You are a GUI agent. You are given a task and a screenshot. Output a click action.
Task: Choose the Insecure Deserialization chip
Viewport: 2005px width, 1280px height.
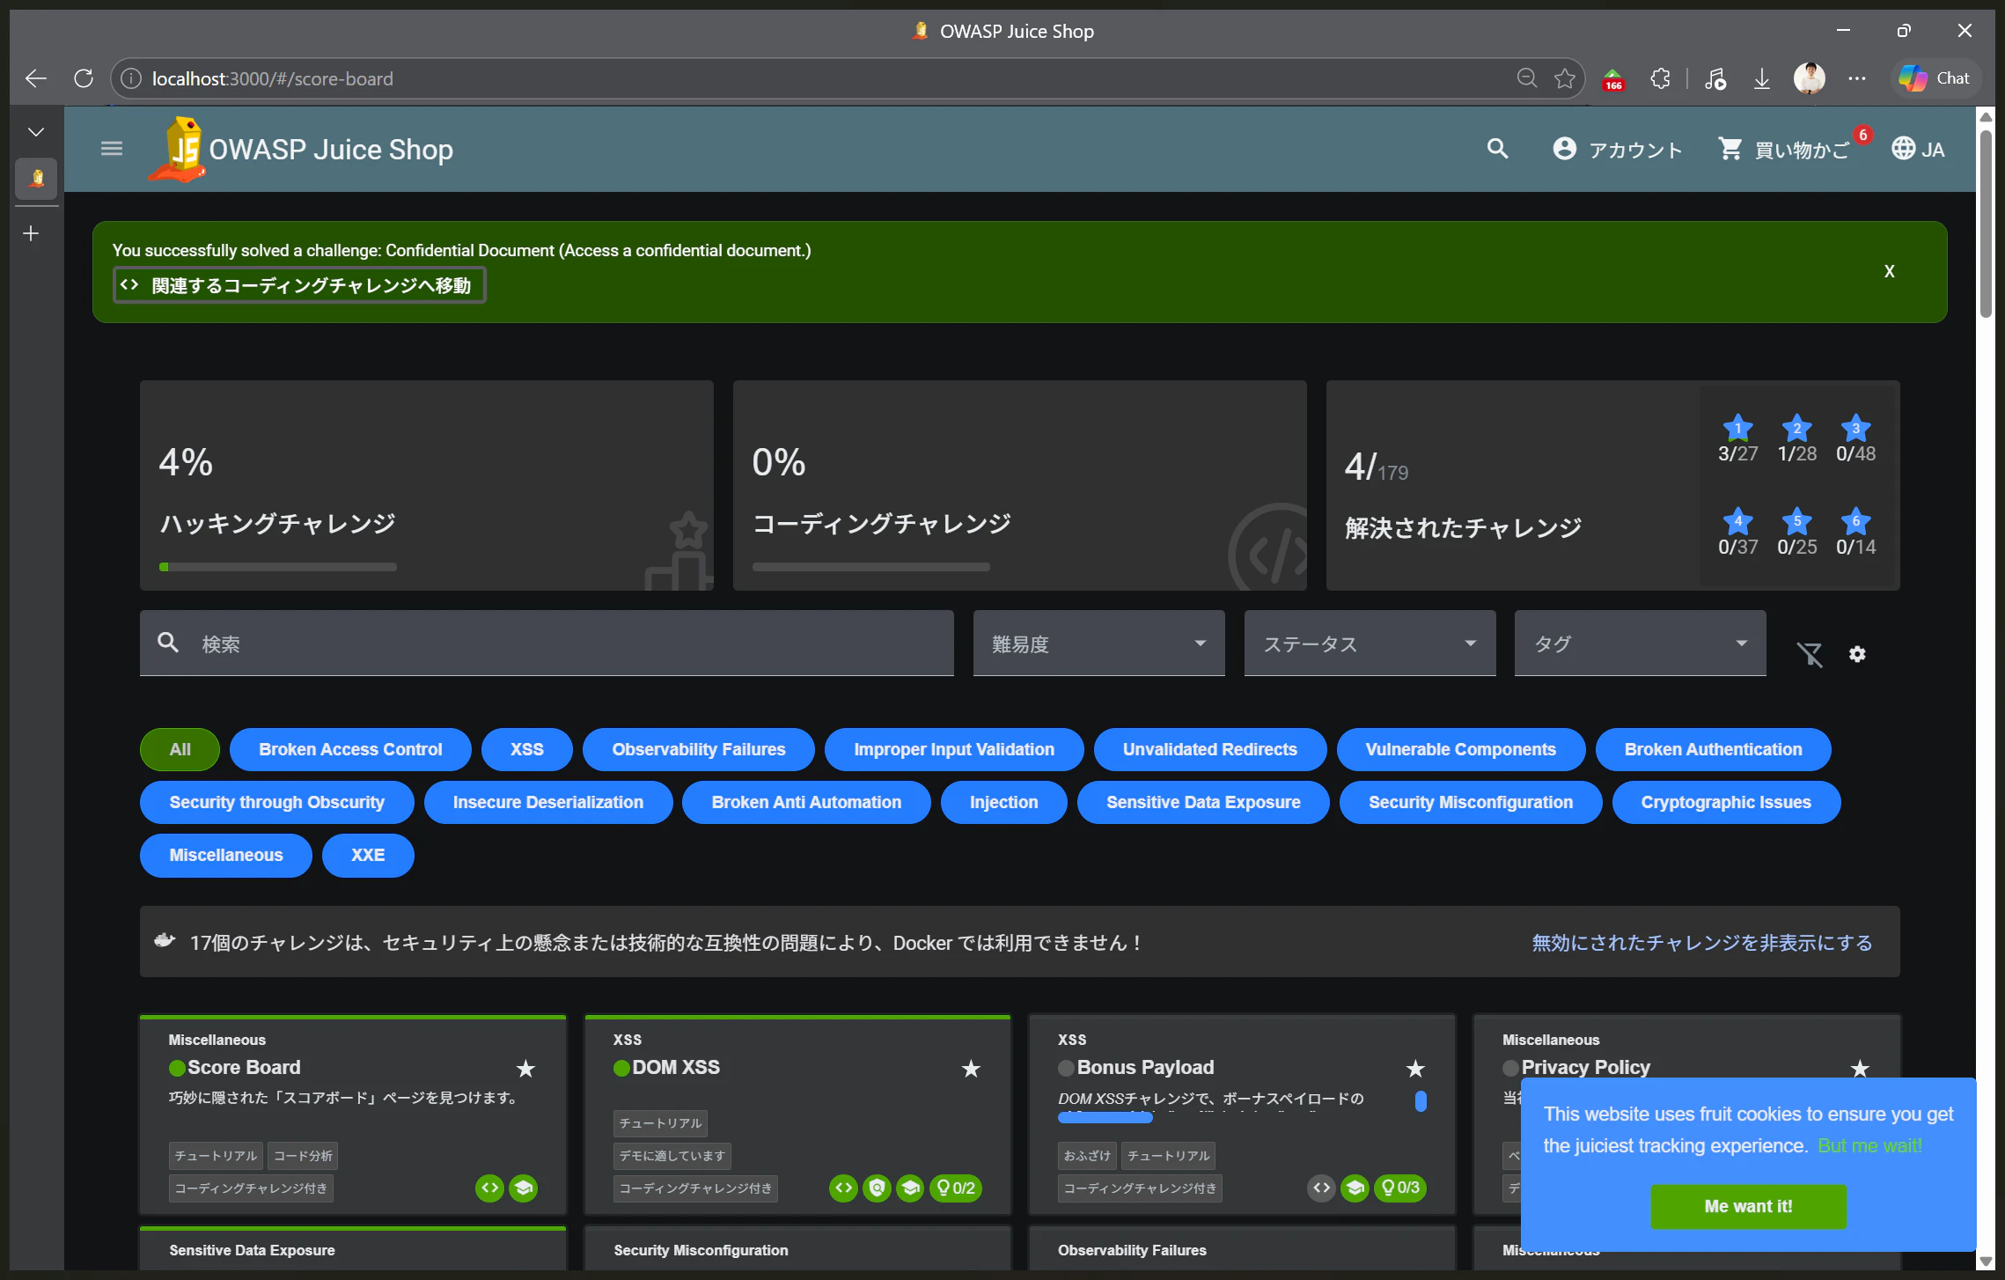(x=548, y=802)
